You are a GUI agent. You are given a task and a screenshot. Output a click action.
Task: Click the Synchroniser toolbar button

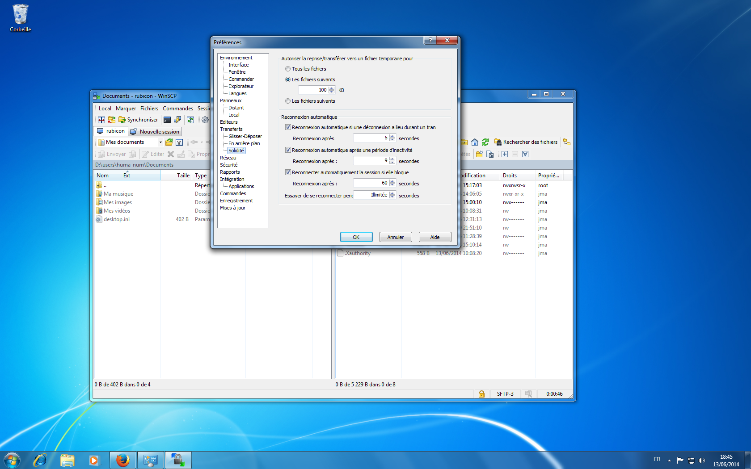pyautogui.click(x=138, y=120)
